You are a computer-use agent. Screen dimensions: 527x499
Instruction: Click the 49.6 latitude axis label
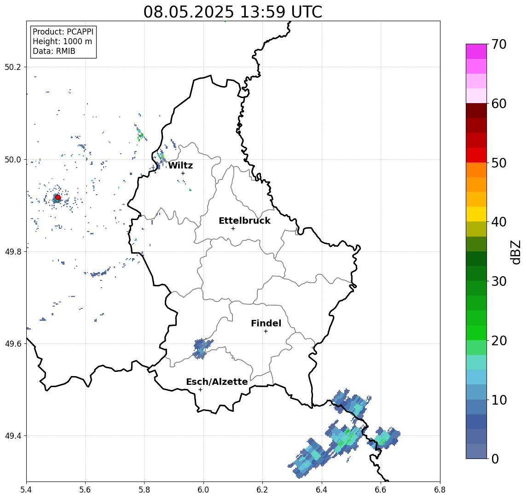coord(13,344)
